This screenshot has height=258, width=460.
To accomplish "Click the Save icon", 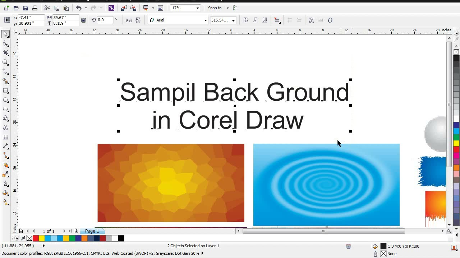I will click(x=25, y=8).
